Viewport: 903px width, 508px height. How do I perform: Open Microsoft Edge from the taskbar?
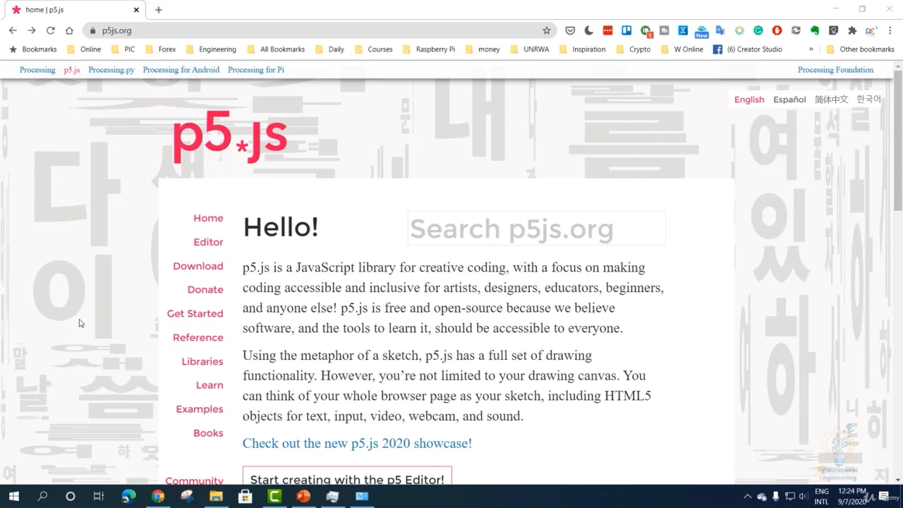(x=128, y=496)
